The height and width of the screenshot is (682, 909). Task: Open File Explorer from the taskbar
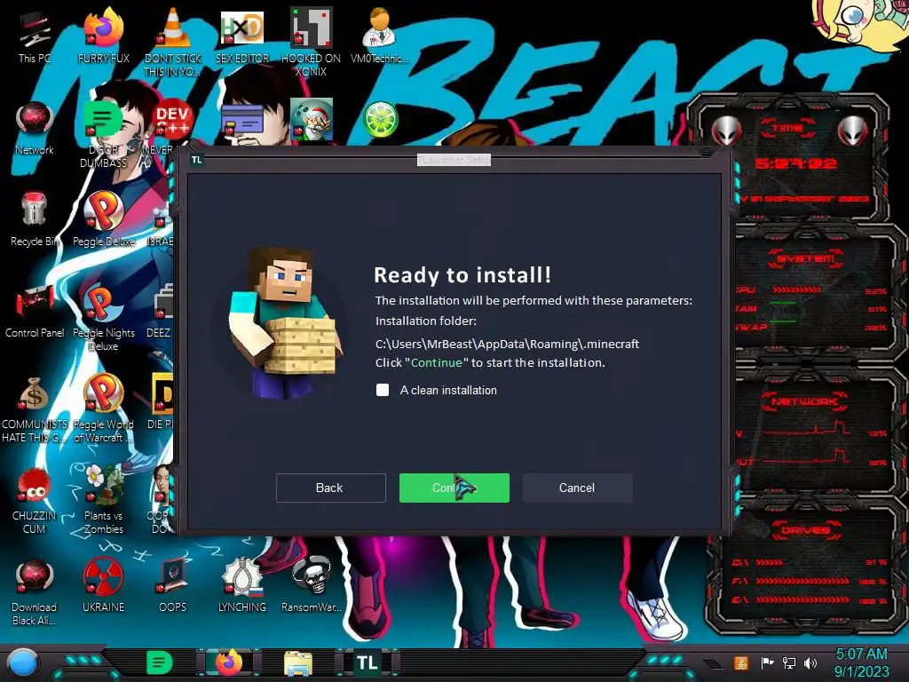click(298, 663)
